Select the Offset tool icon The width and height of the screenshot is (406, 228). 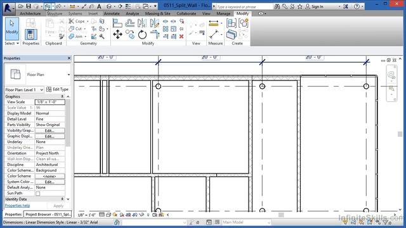tap(129, 23)
